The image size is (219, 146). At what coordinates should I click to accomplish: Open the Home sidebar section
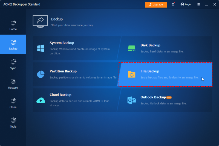point(13,25)
